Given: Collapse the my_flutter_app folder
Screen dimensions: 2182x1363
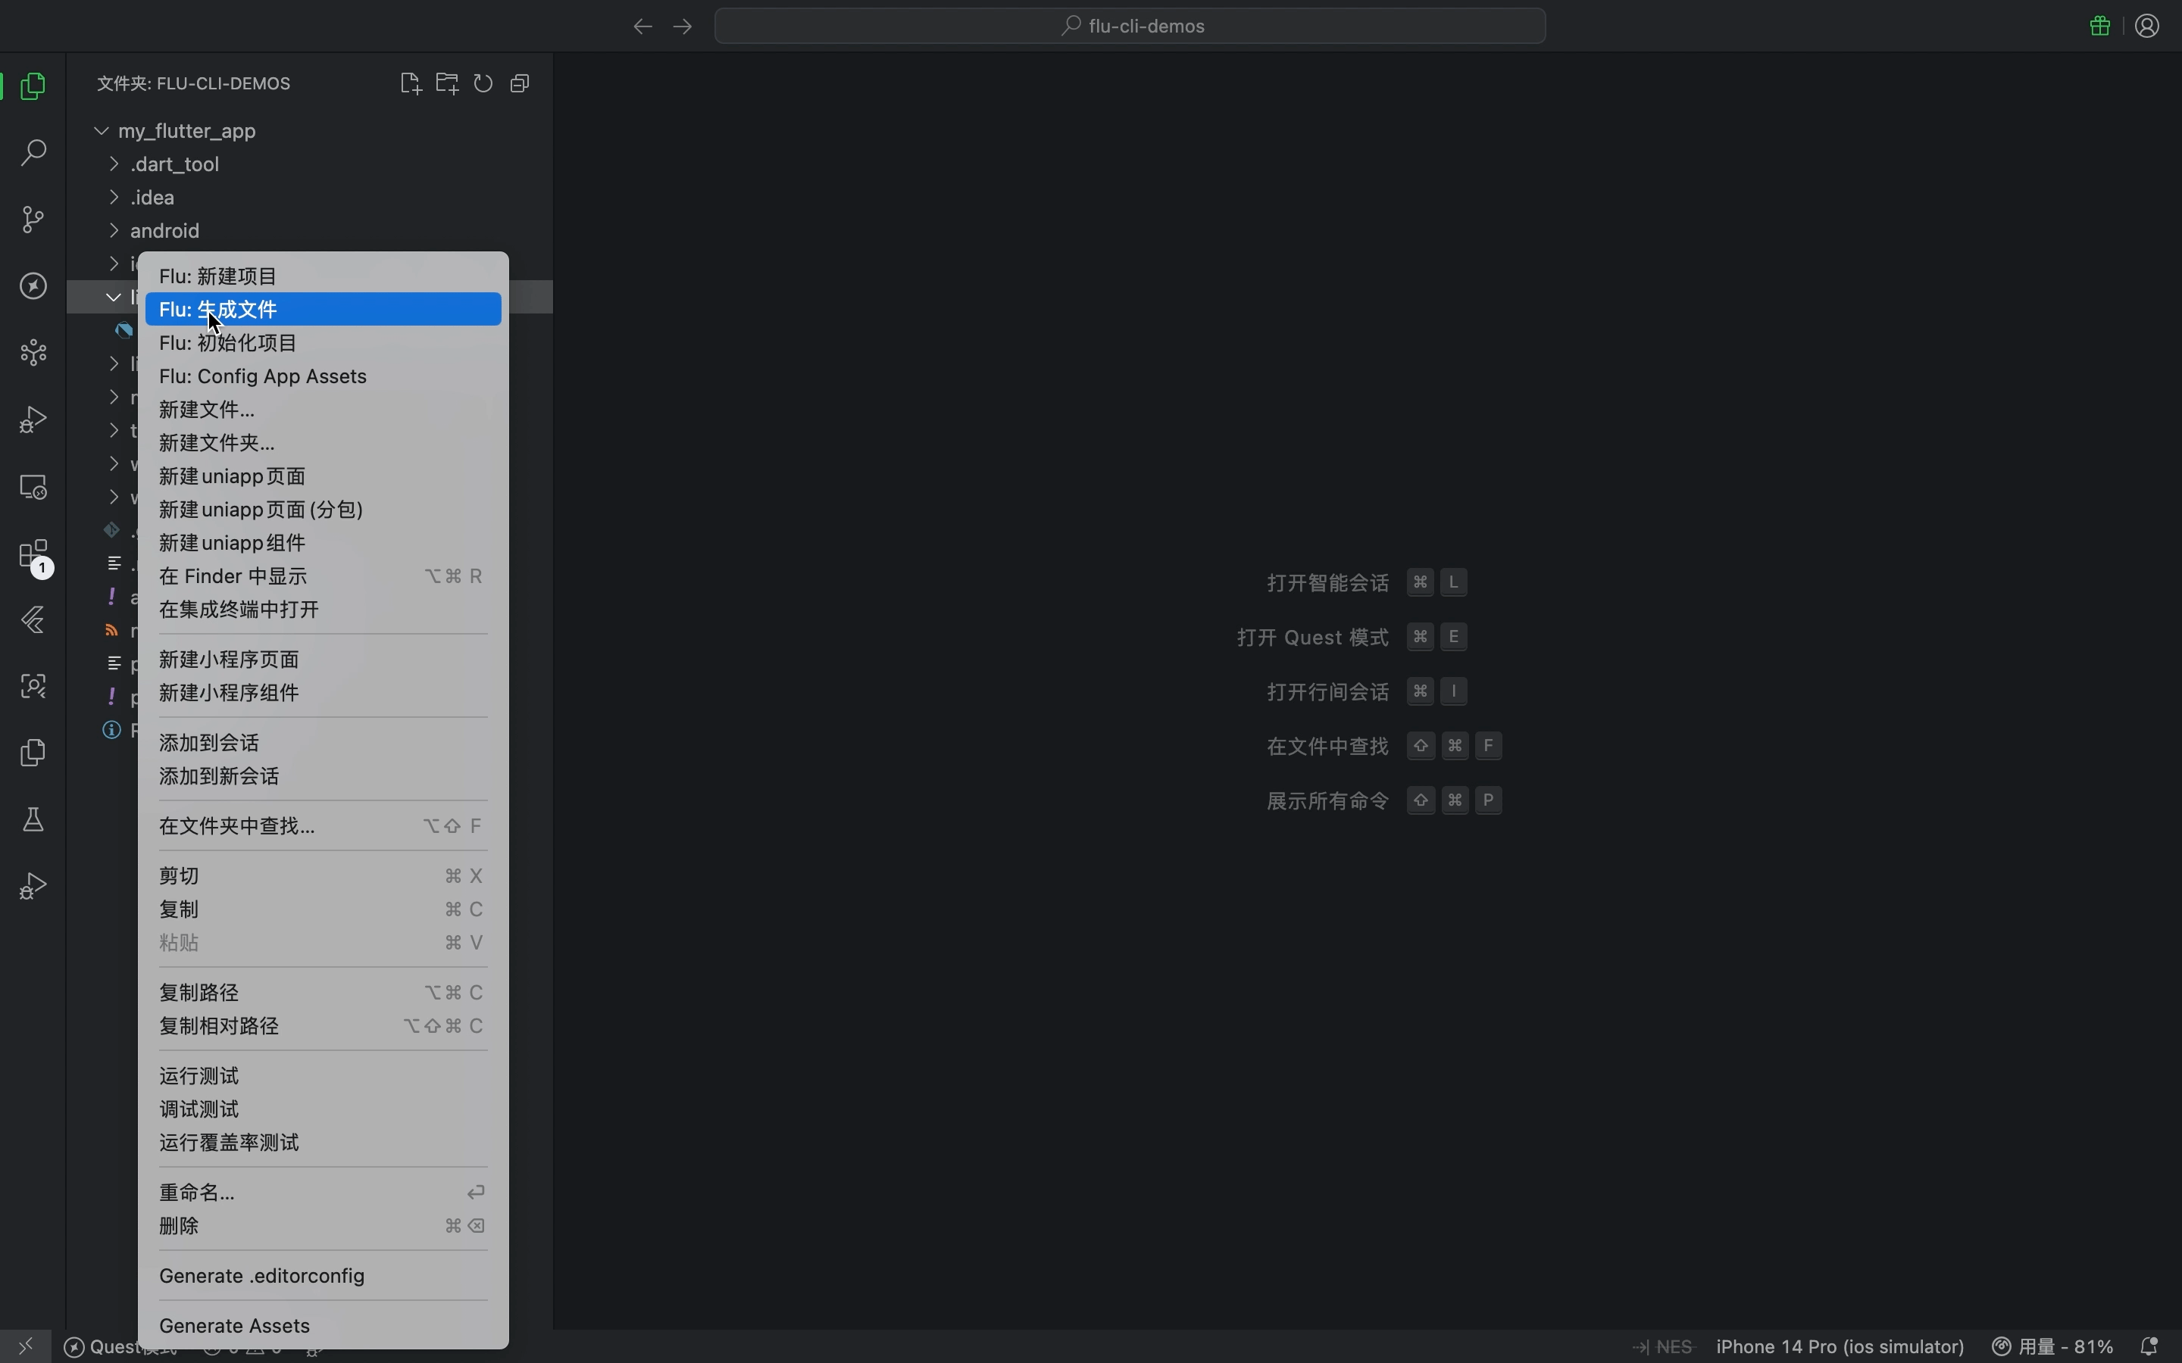Looking at the screenshot, I should 101,131.
